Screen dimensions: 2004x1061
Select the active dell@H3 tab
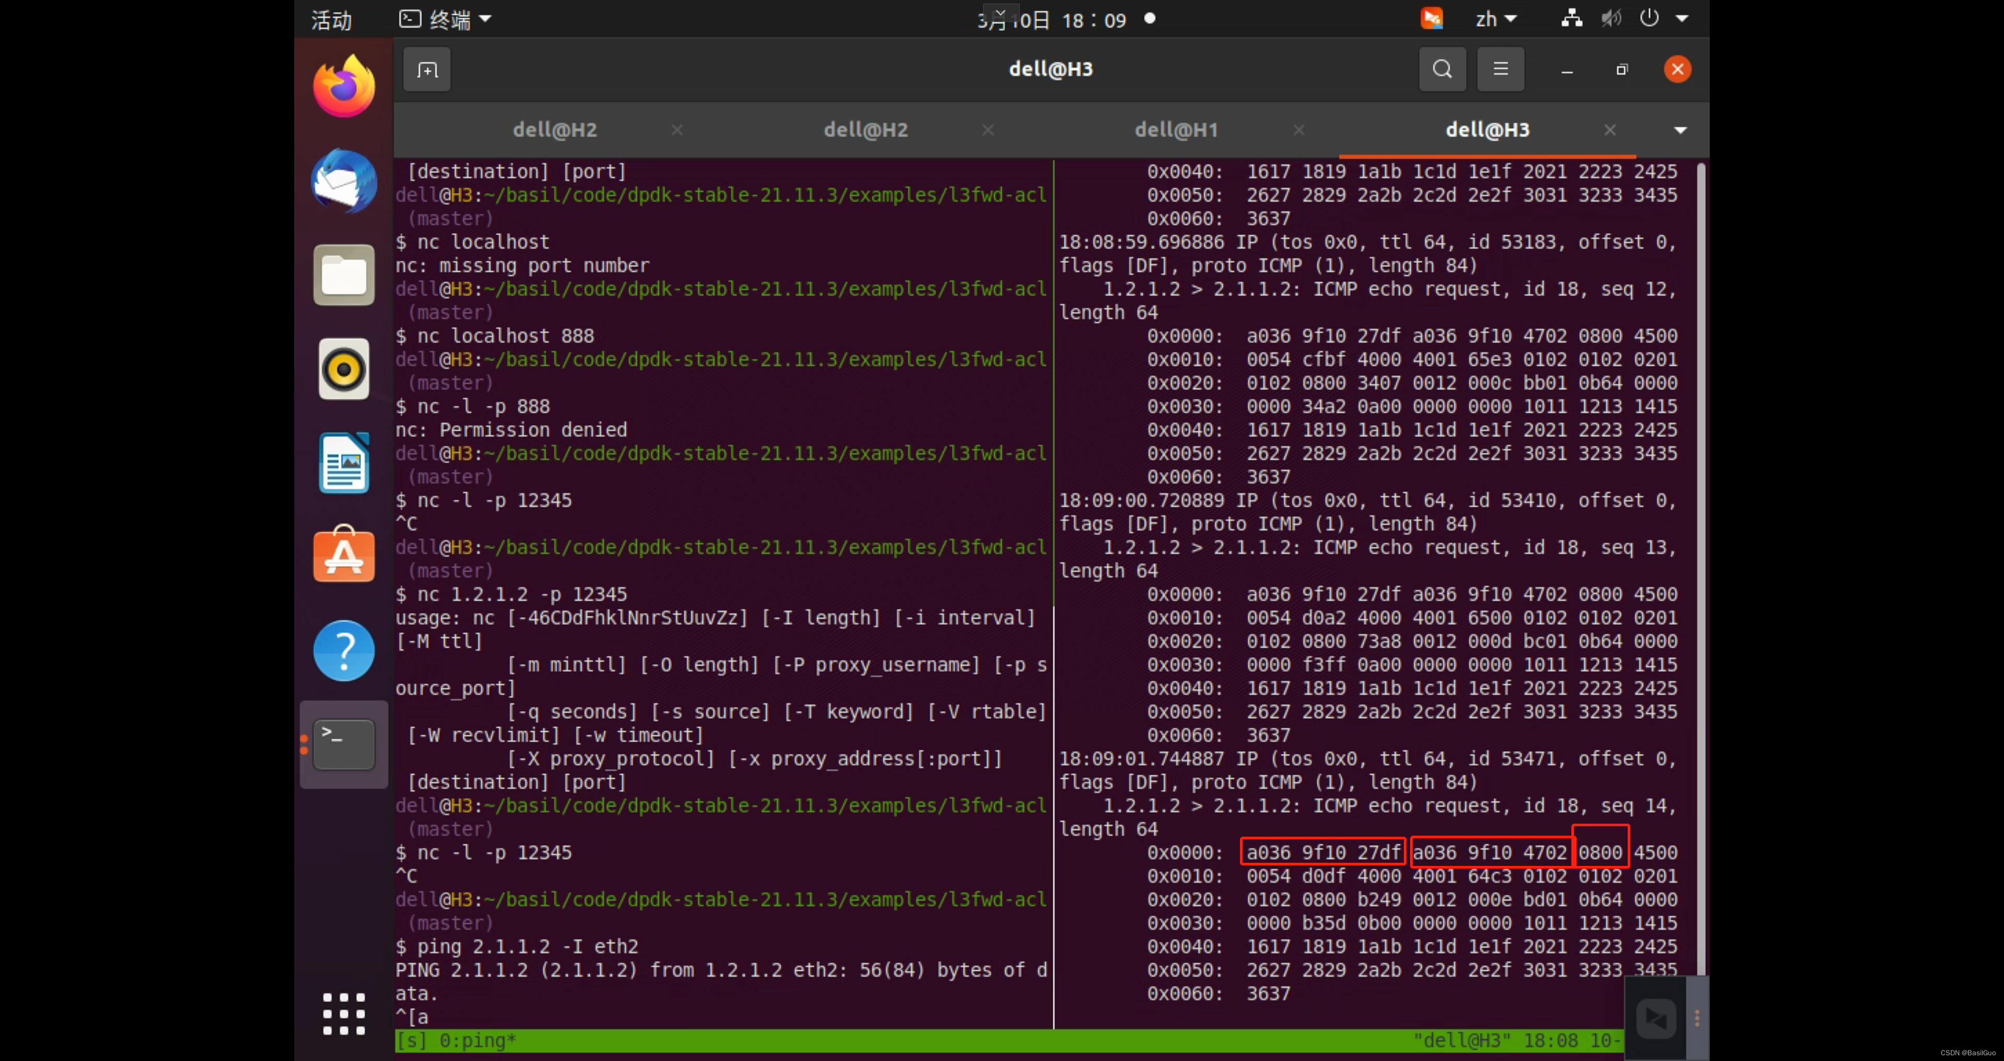[1487, 130]
